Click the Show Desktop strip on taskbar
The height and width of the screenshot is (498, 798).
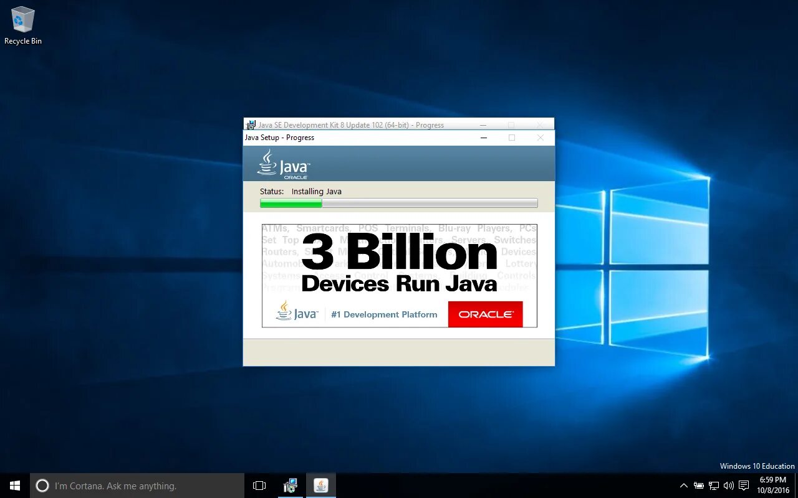796,486
